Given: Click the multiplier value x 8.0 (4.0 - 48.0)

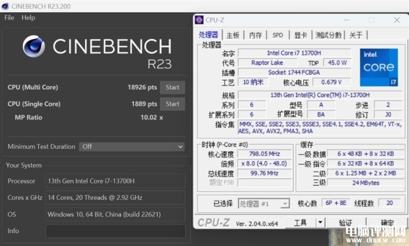Looking at the screenshot, I should tap(265, 163).
